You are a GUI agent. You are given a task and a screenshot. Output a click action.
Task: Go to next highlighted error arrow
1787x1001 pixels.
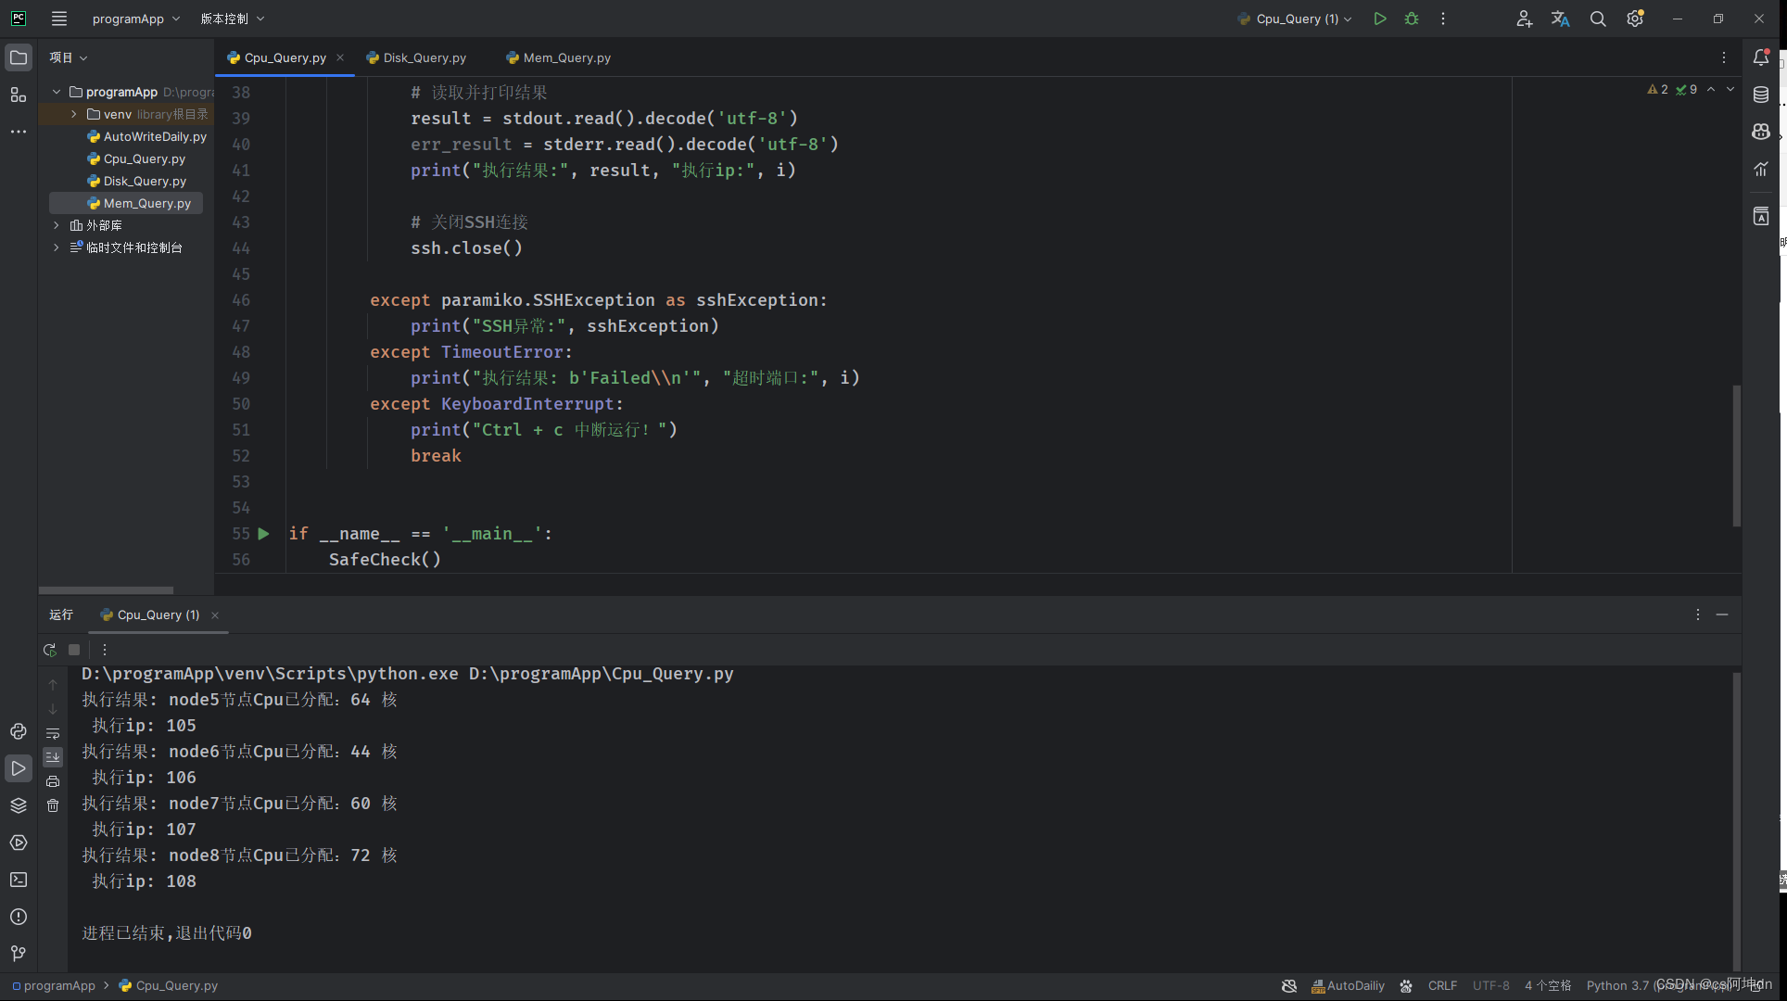click(1730, 90)
